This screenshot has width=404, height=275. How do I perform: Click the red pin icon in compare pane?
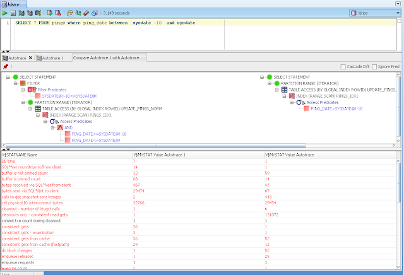pos(6,66)
